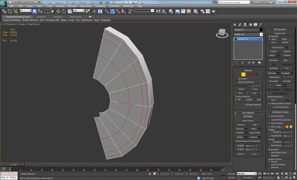Select the Link tool in main toolbar
297x180 pixels.
click(4, 11)
